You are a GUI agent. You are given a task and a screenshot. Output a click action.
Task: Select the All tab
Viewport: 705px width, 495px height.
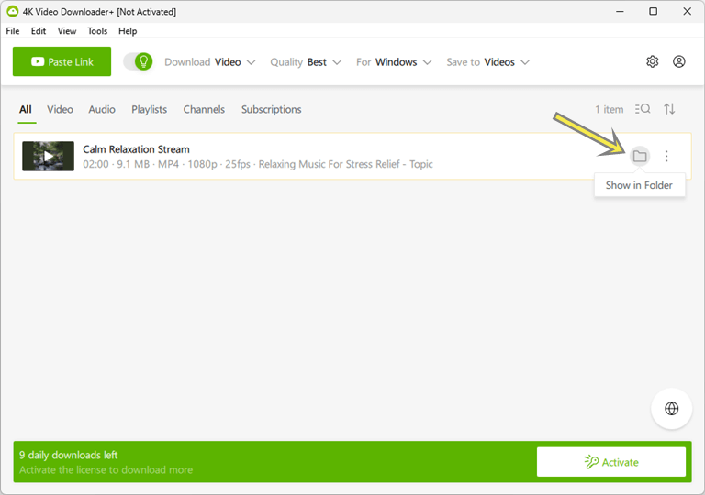point(26,110)
